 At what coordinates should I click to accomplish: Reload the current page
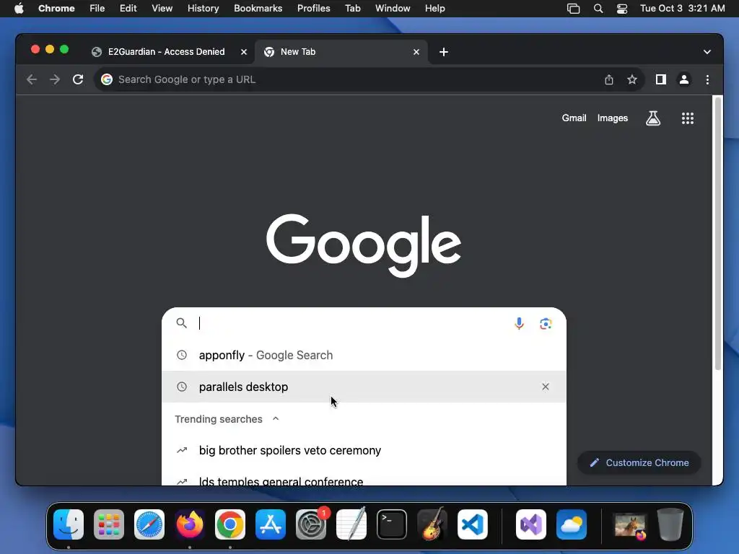[78, 79]
